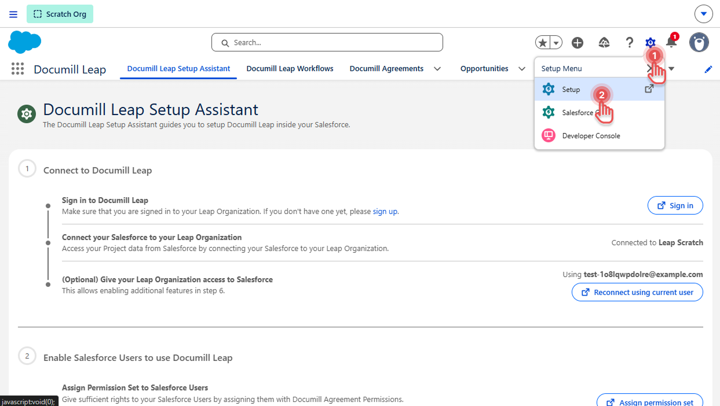Expand the Documill Agreements tab chevron
Screen dimensions: 720x406
[437, 68]
